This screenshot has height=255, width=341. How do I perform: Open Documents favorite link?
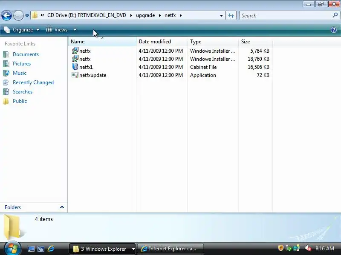pos(26,54)
